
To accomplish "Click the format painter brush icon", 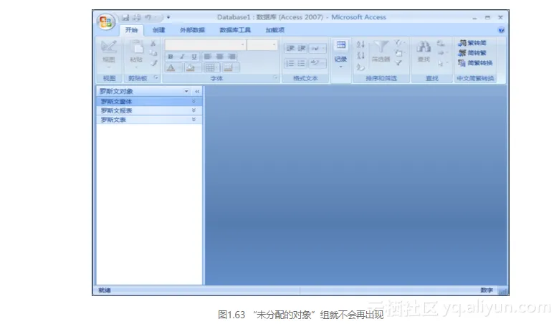I will tap(153, 63).
